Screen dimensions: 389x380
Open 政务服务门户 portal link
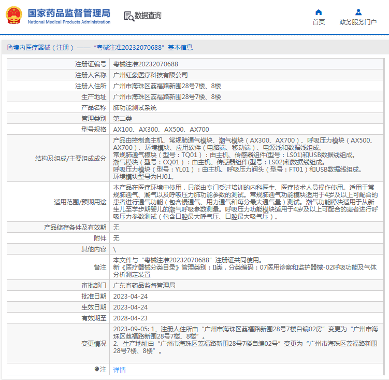(x=358, y=22)
